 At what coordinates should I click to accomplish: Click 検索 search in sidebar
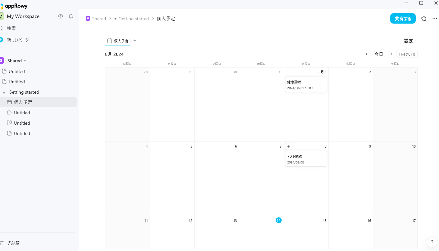11,28
